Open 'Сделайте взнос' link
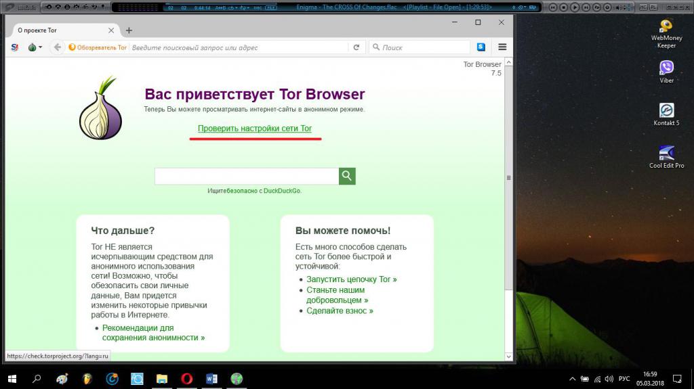This screenshot has height=389, width=694. click(x=340, y=311)
